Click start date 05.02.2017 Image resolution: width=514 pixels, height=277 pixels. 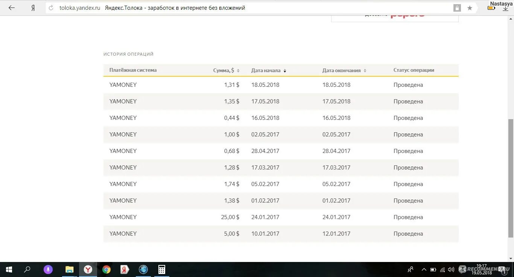tap(265, 184)
